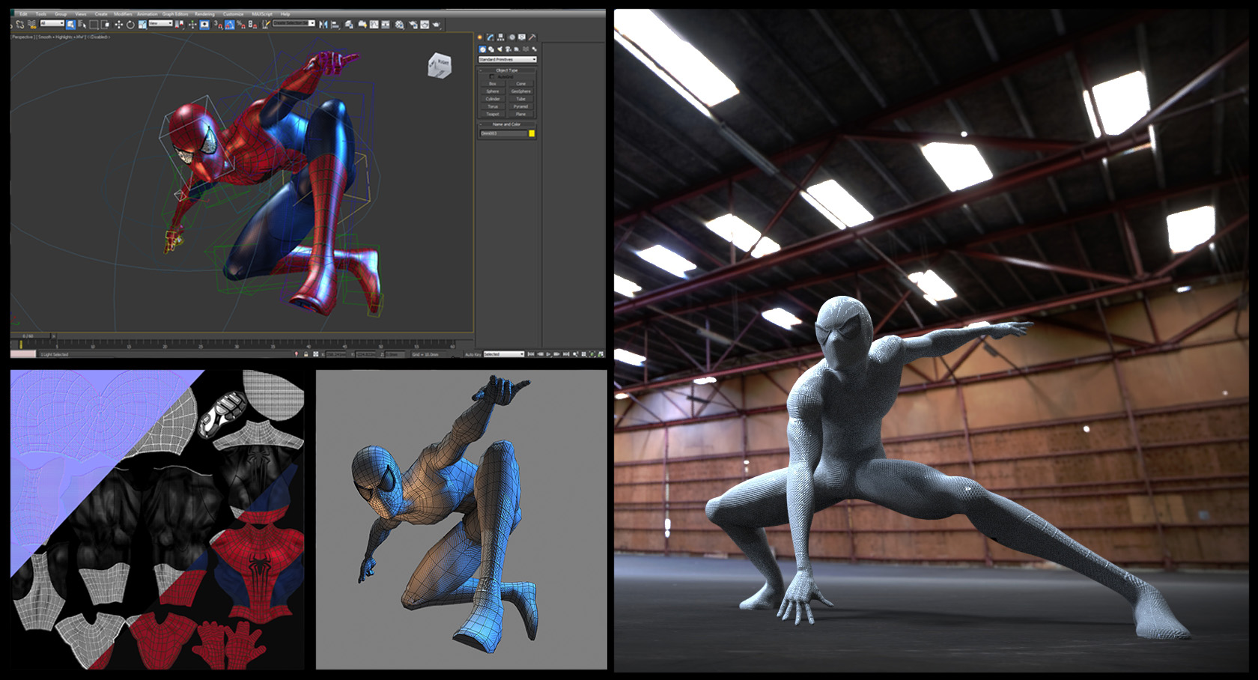Open the selection filter 'All' dropdown
The image size is (1258, 680).
(52, 23)
